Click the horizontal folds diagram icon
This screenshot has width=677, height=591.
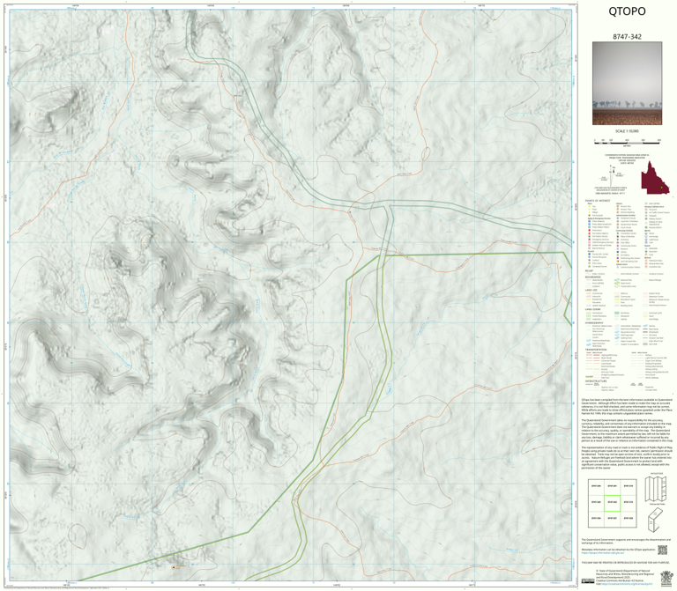point(656,489)
